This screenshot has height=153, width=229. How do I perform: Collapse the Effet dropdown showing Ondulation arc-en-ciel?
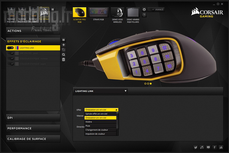pyautogui.click(x=101, y=110)
